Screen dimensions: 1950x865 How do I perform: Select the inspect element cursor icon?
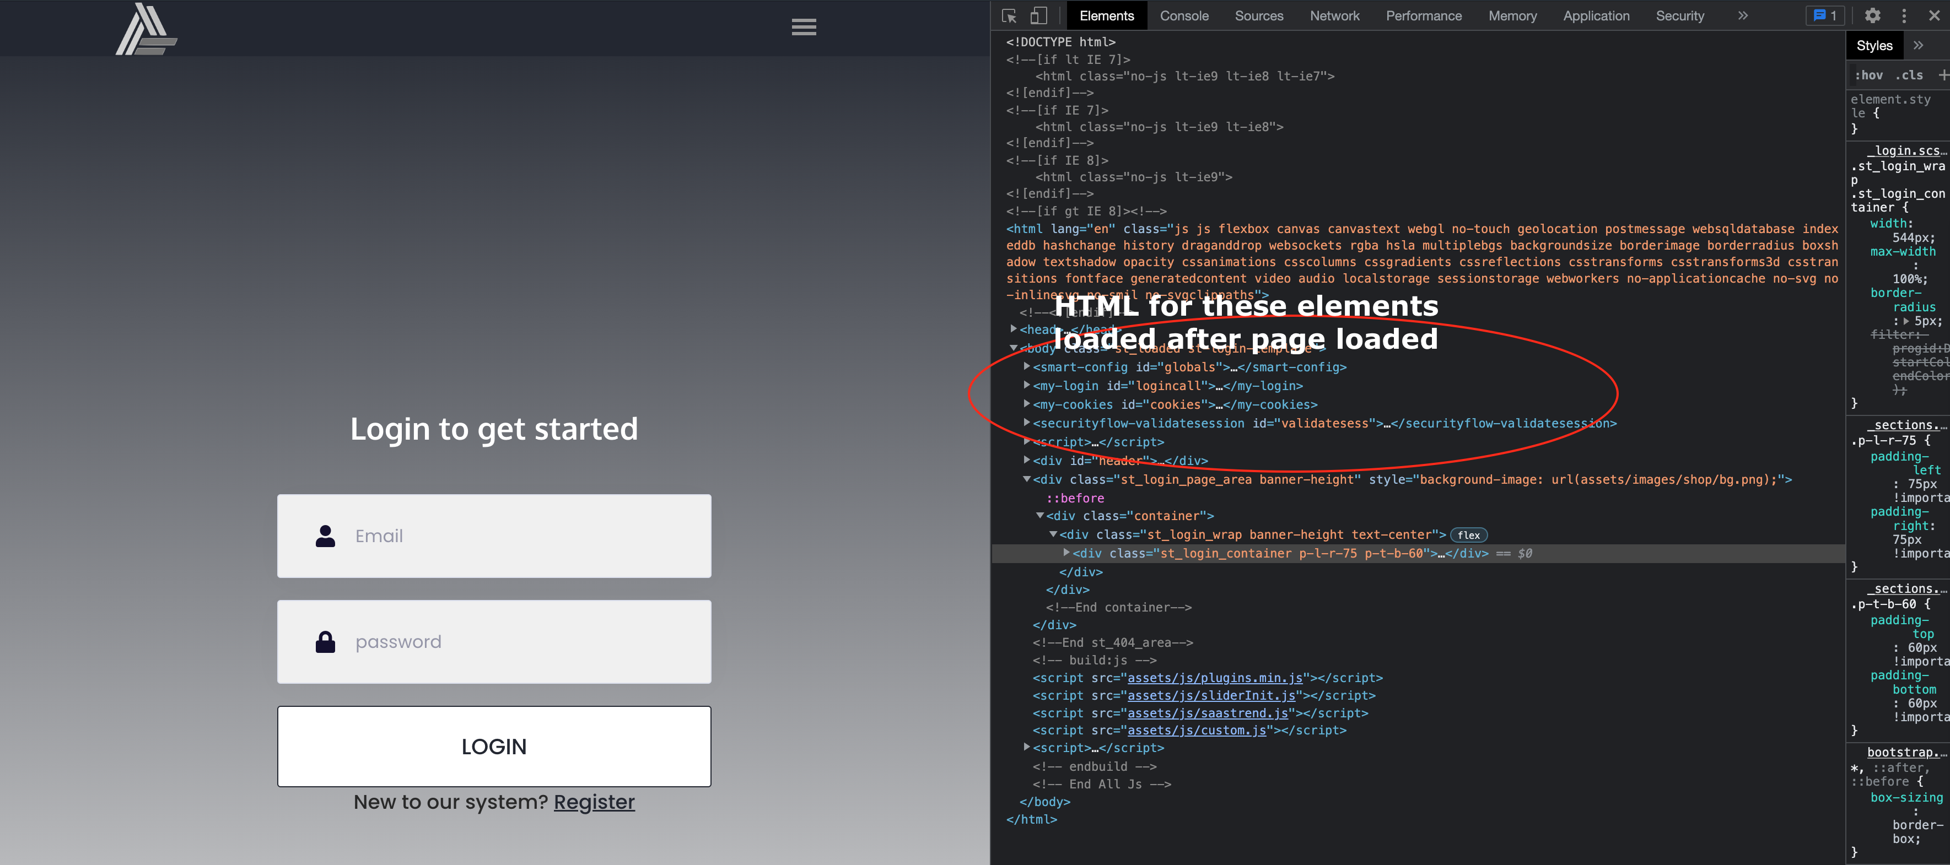click(1009, 15)
